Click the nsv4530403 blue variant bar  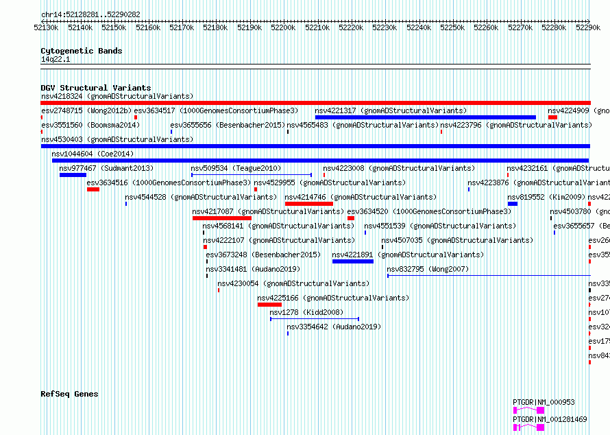pos(315,146)
